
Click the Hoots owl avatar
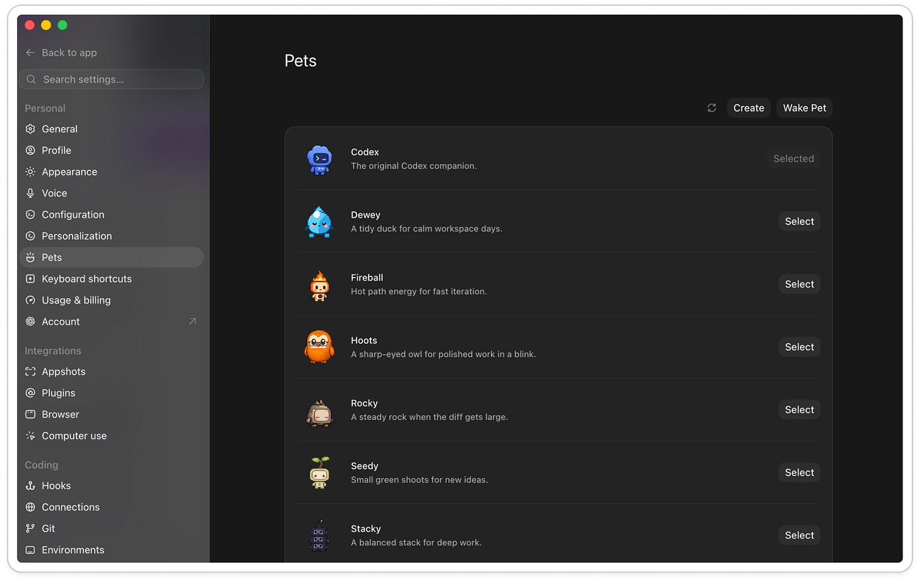[319, 347]
